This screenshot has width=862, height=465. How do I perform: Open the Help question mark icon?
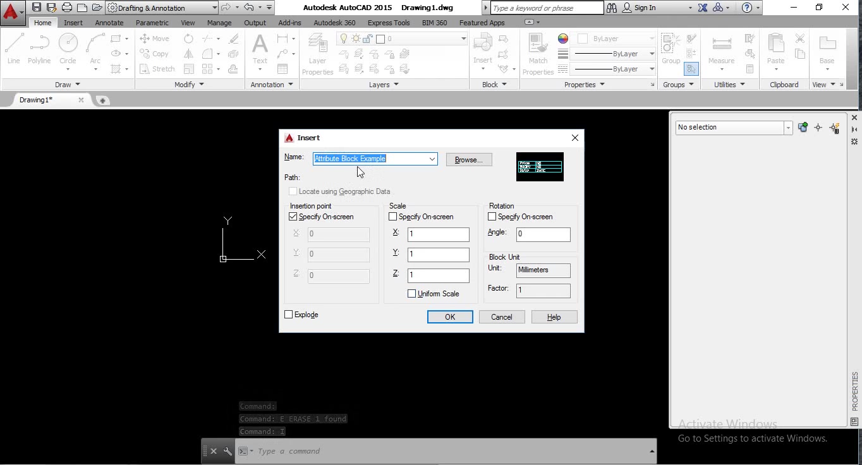click(x=747, y=8)
